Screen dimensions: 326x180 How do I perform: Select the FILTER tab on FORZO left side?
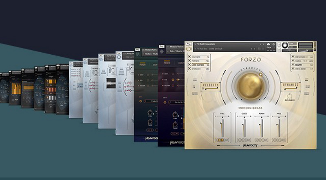(x=195, y=94)
